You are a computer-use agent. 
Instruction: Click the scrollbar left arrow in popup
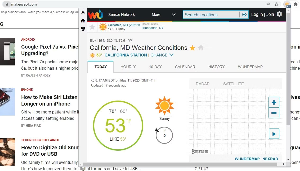tap(81, 164)
